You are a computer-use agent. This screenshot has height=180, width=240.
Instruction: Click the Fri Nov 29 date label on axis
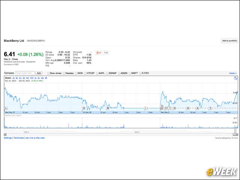[87, 112]
